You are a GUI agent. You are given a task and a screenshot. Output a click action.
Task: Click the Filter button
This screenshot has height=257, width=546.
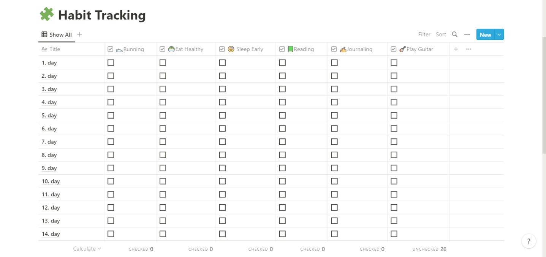[424, 34]
